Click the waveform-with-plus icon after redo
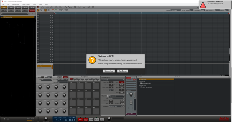The image size is (232, 122). pyautogui.click(x=61, y=10)
